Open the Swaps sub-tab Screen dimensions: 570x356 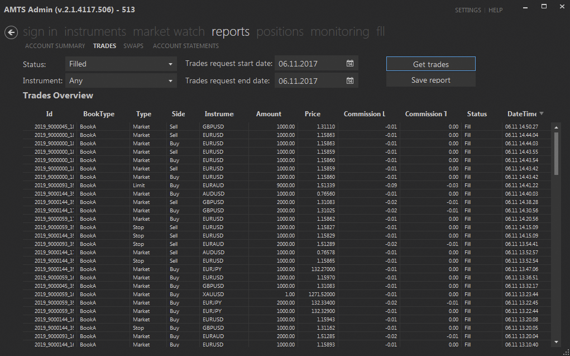click(133, 46)
